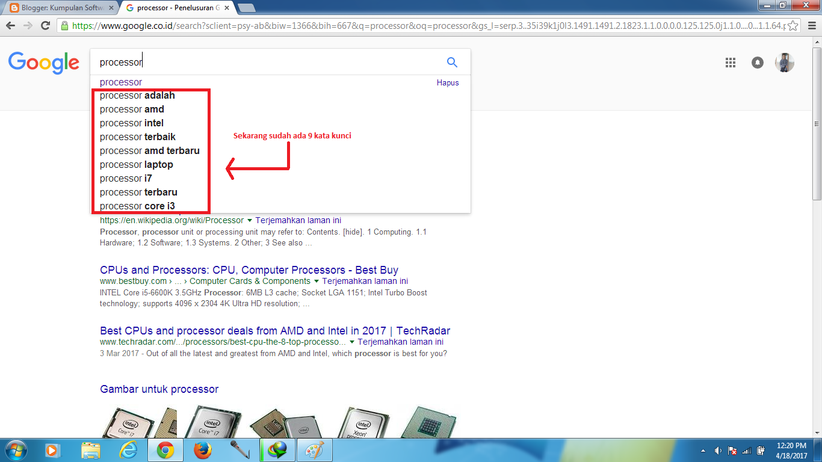
Task: Open Internet Download Manager taskbar icon
Action: 277,450
